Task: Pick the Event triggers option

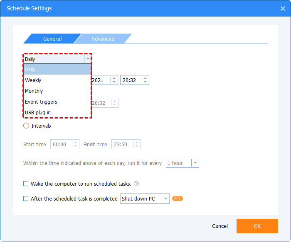Action: [x=41, y=102]
